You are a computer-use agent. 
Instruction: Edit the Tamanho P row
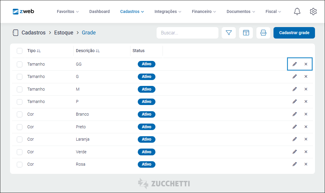pyautogui.click(x=294, y=102)
